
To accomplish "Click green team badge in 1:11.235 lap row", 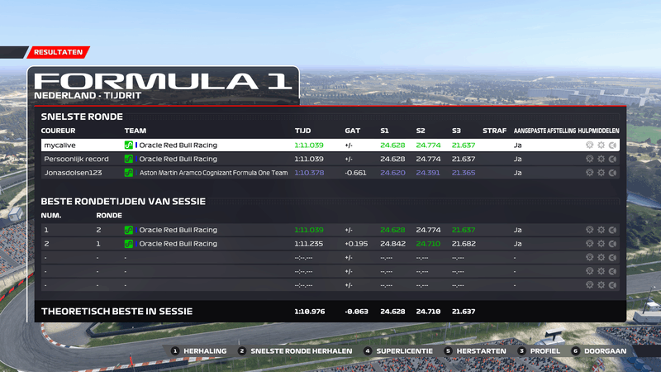I will [x=129, y=244].
